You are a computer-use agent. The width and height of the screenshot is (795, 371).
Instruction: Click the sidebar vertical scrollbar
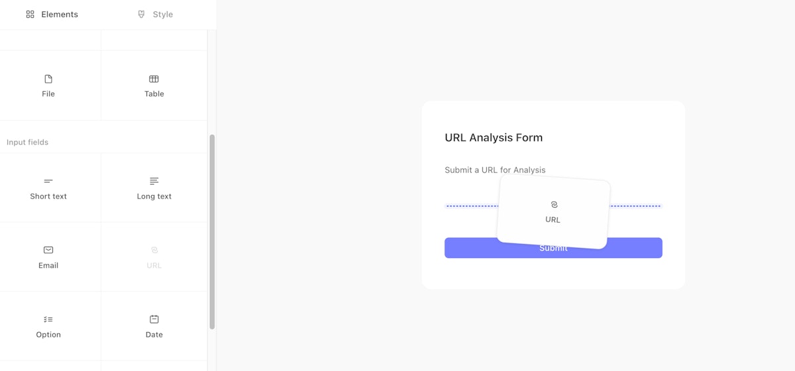coord(212,231)
